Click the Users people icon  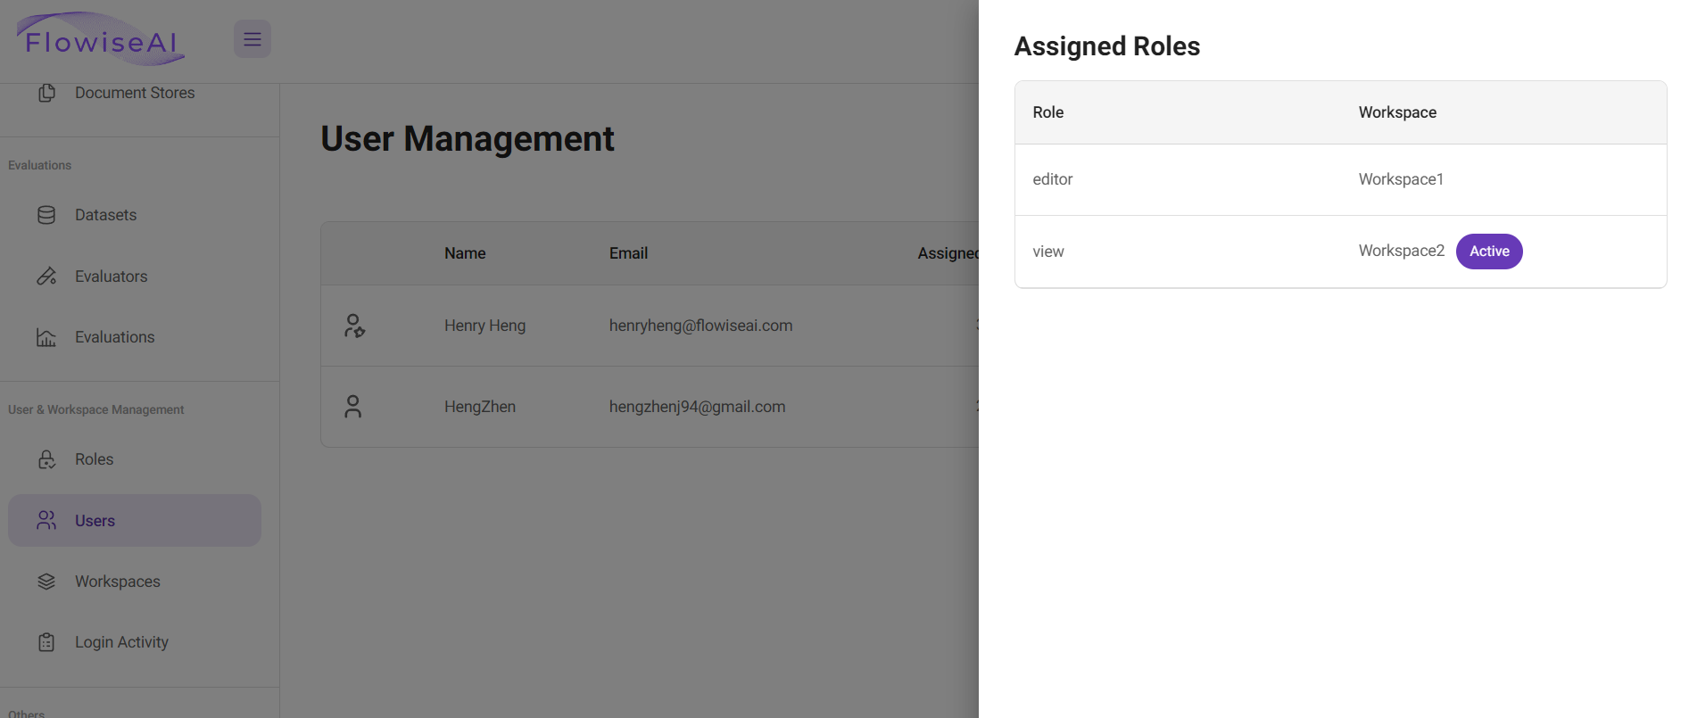pos(46,521)
